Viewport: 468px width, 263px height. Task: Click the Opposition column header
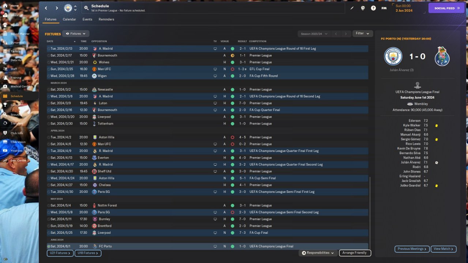coord(99,41)
